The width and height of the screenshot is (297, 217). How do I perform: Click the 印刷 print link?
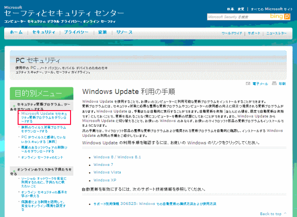click(x=282, y=84)
